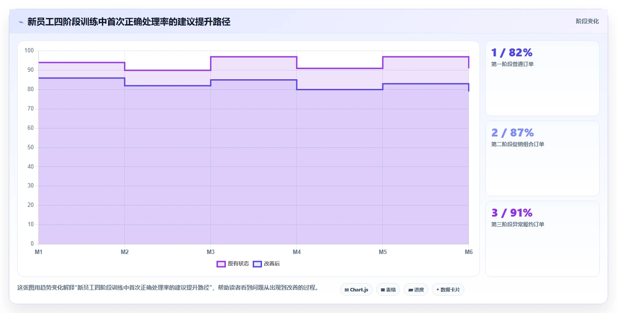Click the lightning icon beside the chart title

21,22
